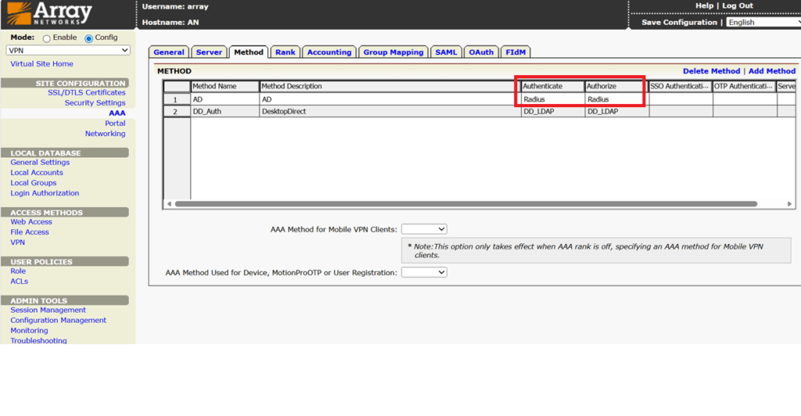Viewport: 801px width, 416px height.
Task: Select the Enable mode radio button
Action: [x=46, y=38]
